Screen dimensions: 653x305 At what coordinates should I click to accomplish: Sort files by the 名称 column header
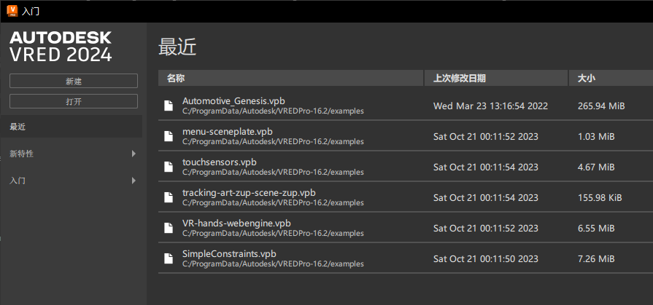click(290, 78)
